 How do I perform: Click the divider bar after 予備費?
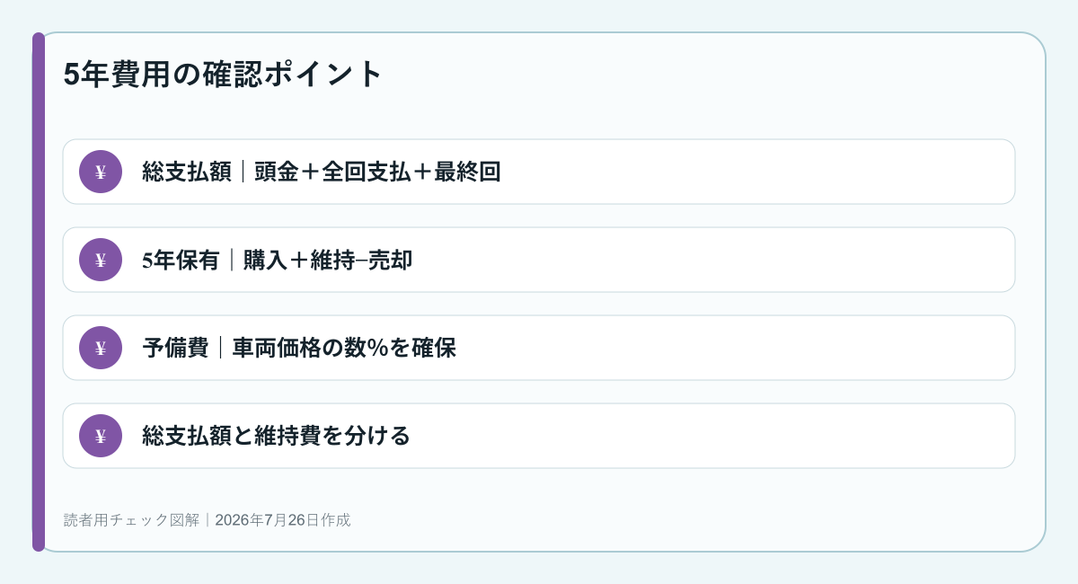(x=220, y=348)
